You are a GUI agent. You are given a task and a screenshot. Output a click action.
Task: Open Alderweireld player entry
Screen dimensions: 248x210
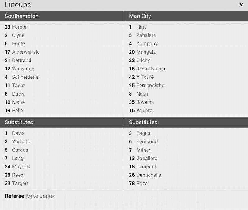[x=22, y=52]
